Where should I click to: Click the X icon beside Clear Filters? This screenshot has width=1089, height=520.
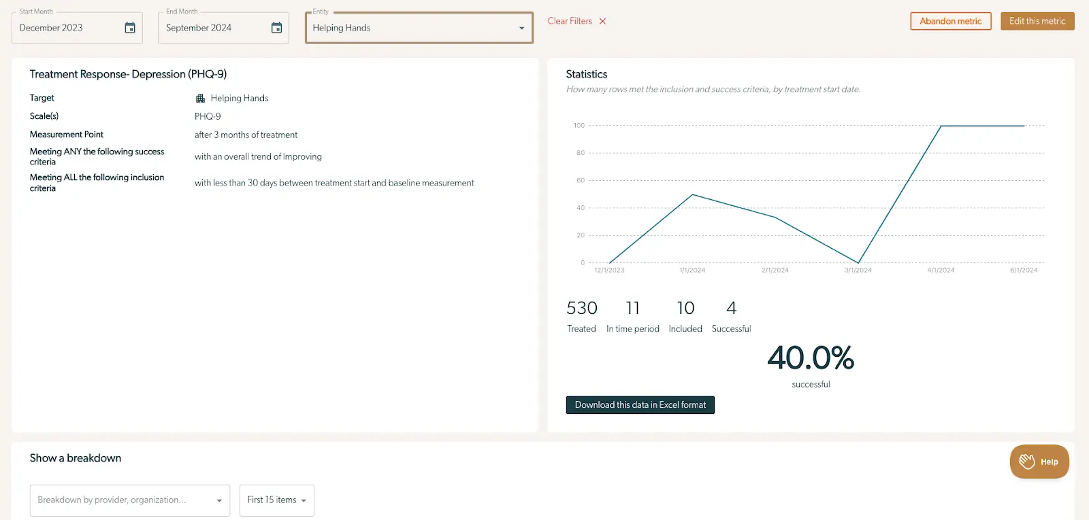[602, 22]
